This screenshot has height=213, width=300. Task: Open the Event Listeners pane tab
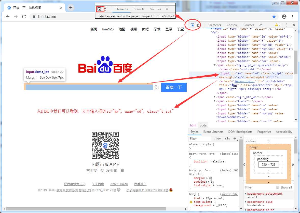(213, 132)
